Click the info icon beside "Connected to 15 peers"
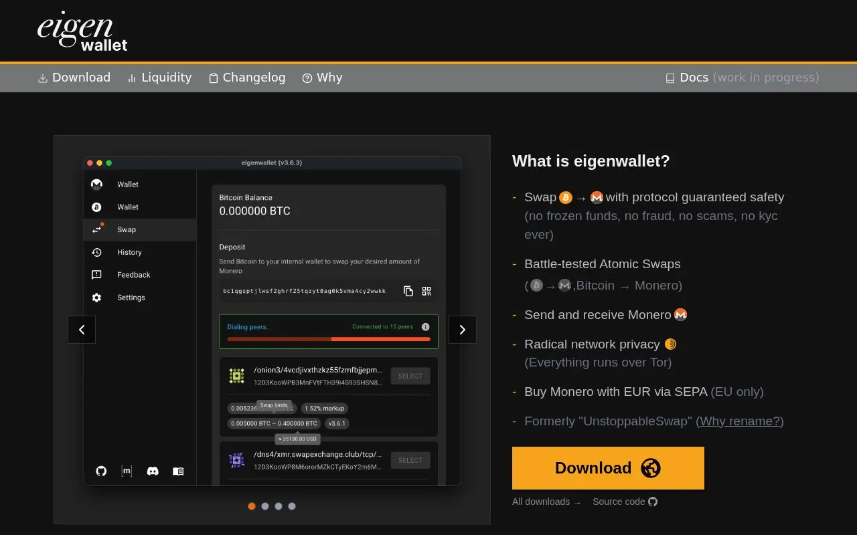Screen dimensions: 857x535 pyautogui.click(x=425, y=327)
